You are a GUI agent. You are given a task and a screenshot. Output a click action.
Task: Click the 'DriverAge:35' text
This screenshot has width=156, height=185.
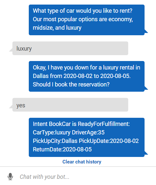coord(88,132)
